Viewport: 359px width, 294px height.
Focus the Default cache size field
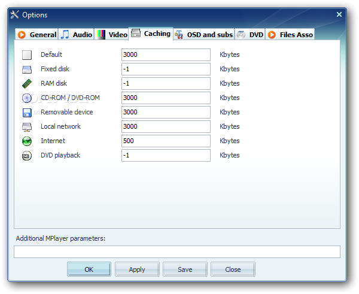pos(166,54)
